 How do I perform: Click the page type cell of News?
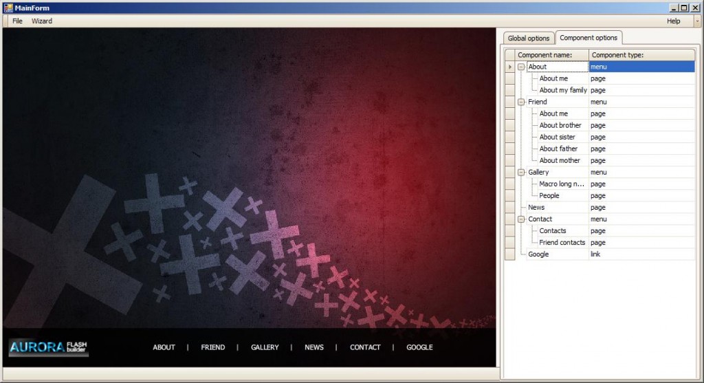[641, 208]
